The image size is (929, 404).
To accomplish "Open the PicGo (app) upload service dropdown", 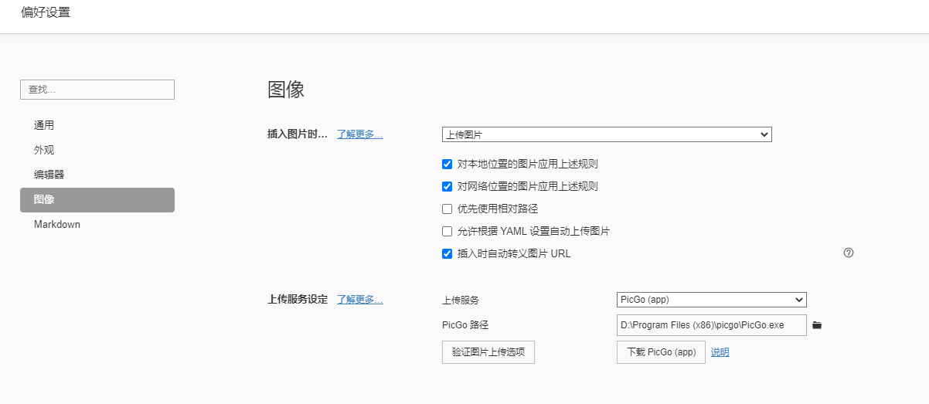I will point(711,300).
